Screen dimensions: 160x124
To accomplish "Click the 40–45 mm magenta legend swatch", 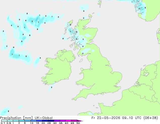I will [x=68, y=121].
